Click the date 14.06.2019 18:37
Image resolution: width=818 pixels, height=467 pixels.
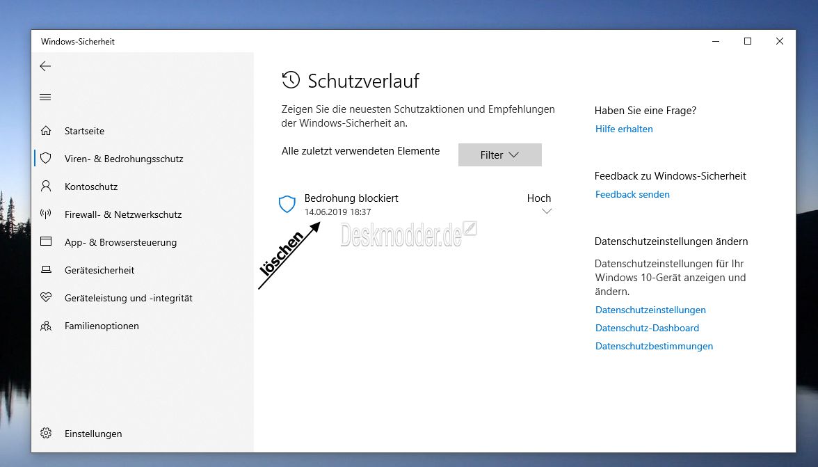(337, 212)
